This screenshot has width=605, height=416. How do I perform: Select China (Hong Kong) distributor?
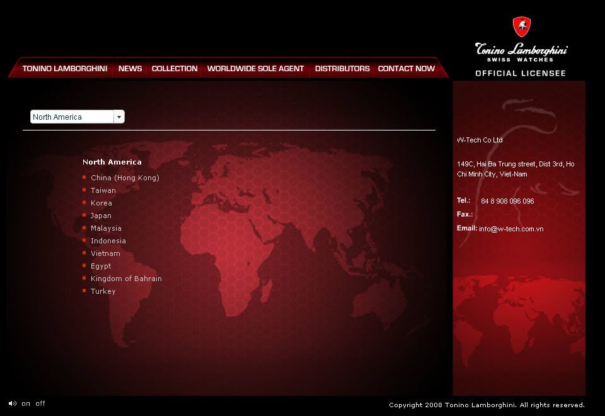pyautogui.click(x=125, y=178)
